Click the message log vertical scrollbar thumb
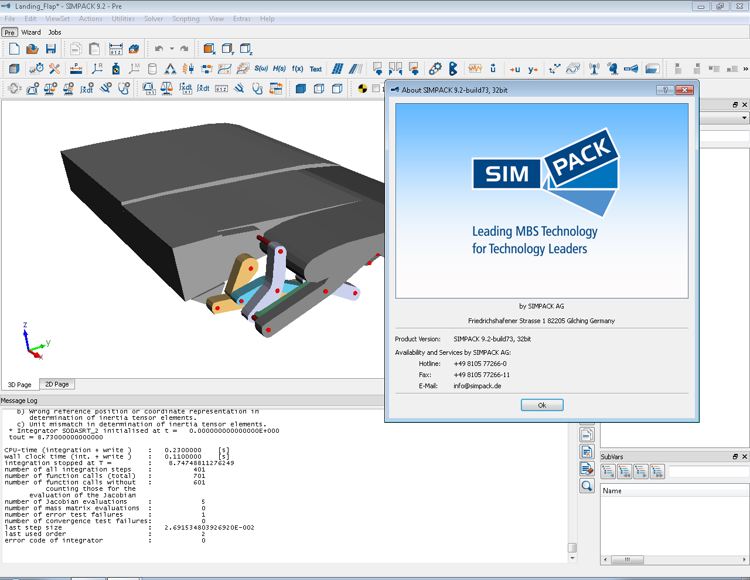This screenshot has height=580, width=750. [572, 547]
